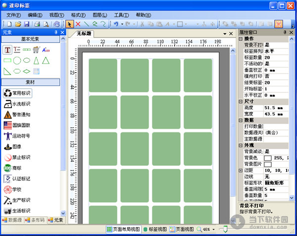Switch to 页面视图 view

(181, 230)
